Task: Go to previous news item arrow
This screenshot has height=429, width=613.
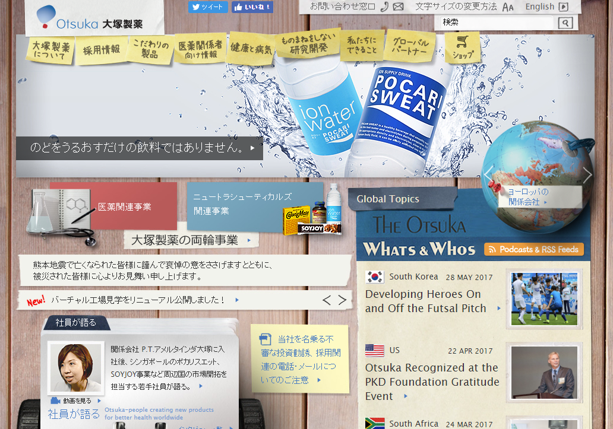Action: [x=327, y=300]
